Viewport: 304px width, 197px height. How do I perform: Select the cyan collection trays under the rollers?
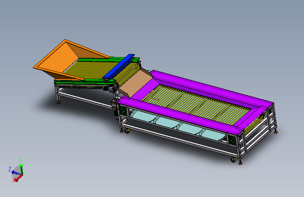pos(177,125)
